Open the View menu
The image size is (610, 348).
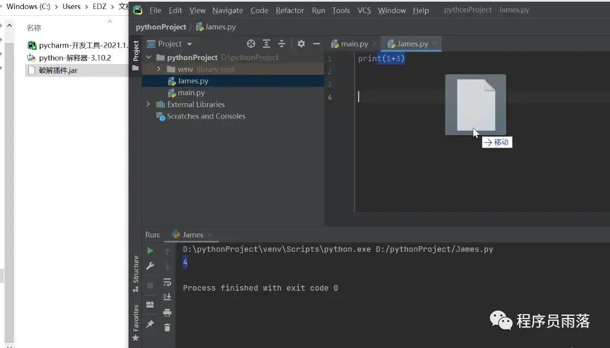click(x=197, y=11)
